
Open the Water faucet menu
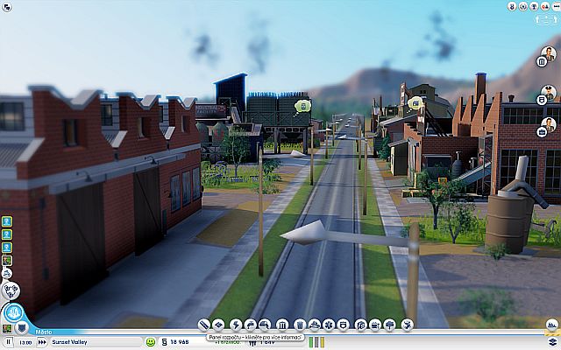coord(250,325)
